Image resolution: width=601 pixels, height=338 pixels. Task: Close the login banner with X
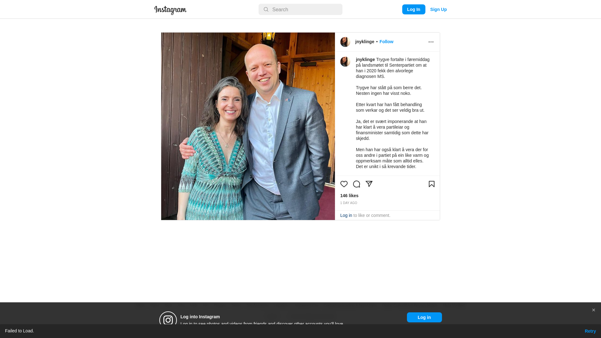(x=593, y=310)
